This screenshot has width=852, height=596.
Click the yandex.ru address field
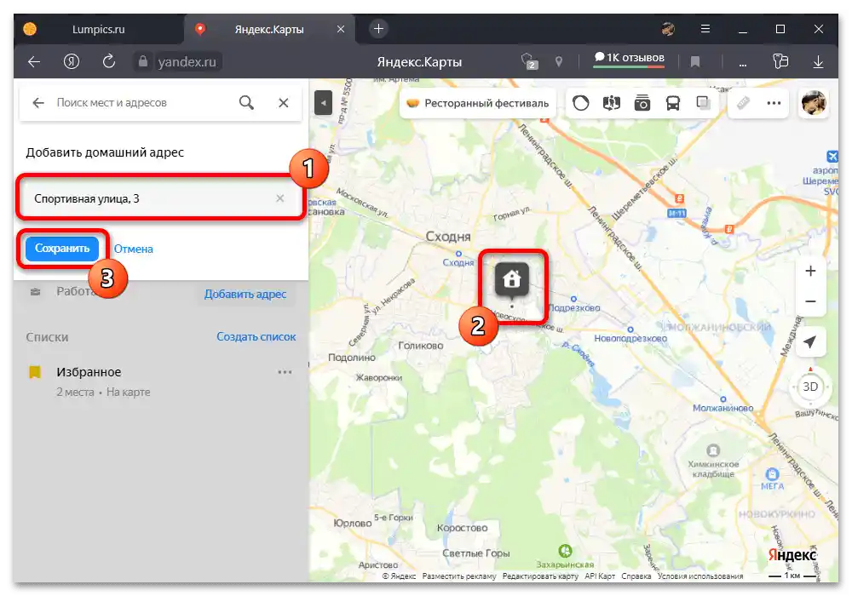(187, 62)
